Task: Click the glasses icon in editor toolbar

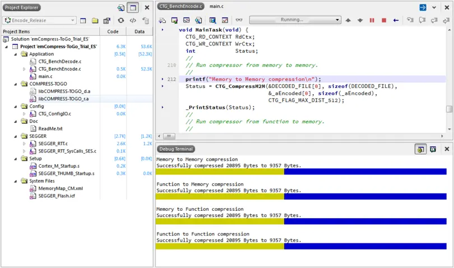Action: (x=239, y=20)
